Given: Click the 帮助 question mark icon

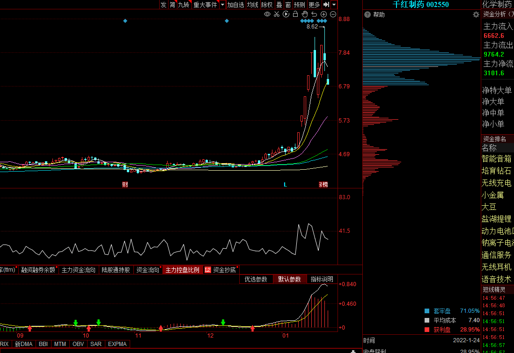Looking at the screenshot, I should [x=367, y=15].
